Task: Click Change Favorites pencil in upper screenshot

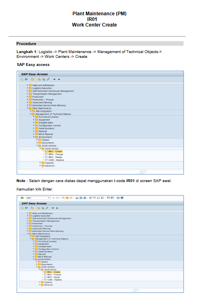Action: [x=48, y=79]
